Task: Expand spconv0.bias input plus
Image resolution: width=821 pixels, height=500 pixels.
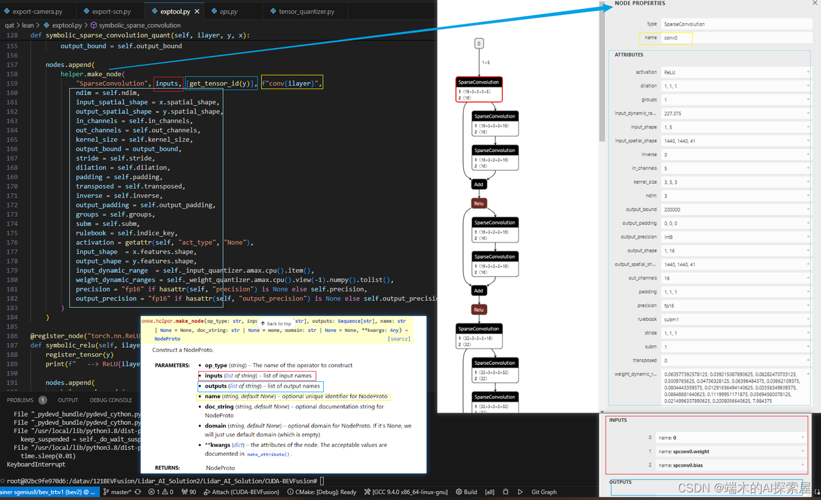Action: click(802, 465)
